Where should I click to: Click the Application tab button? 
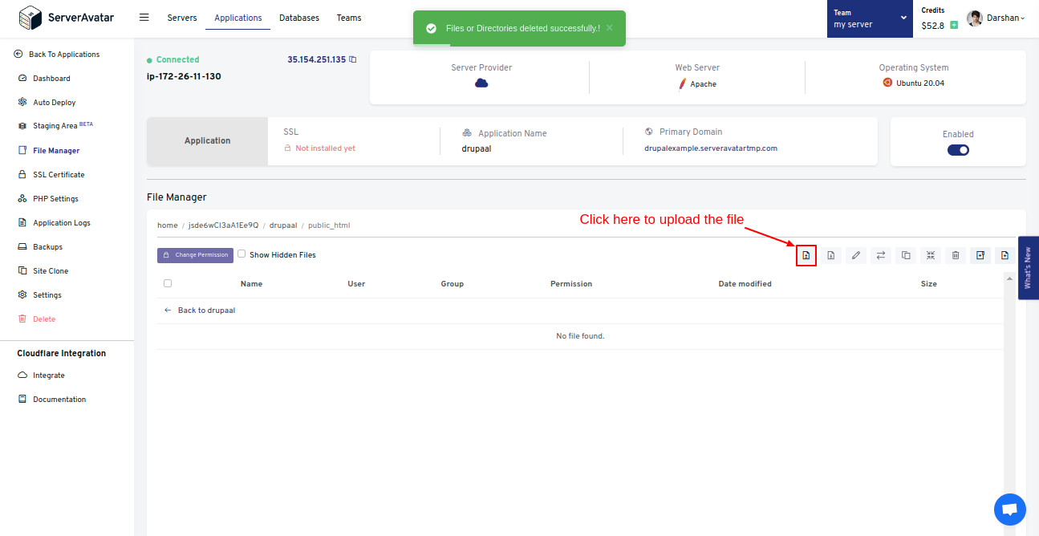[208, 141]
